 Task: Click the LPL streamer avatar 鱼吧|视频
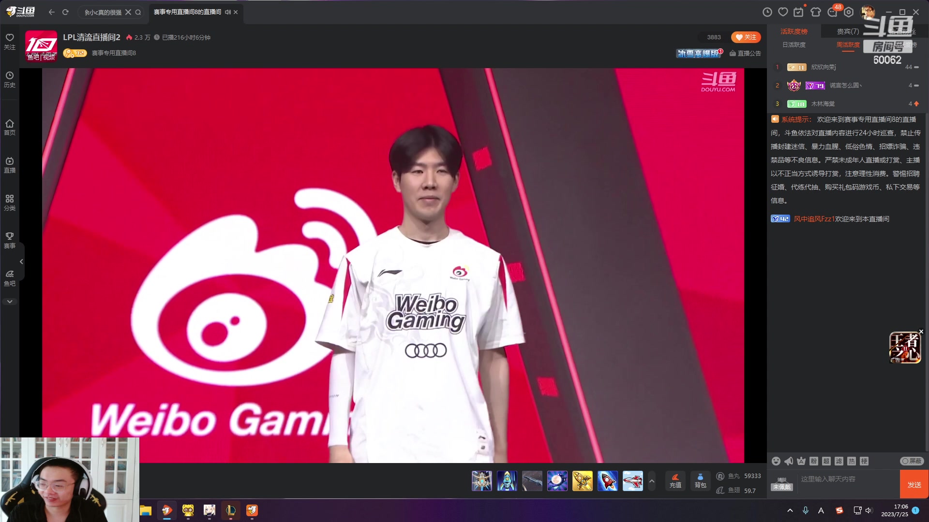coord(41,45)
